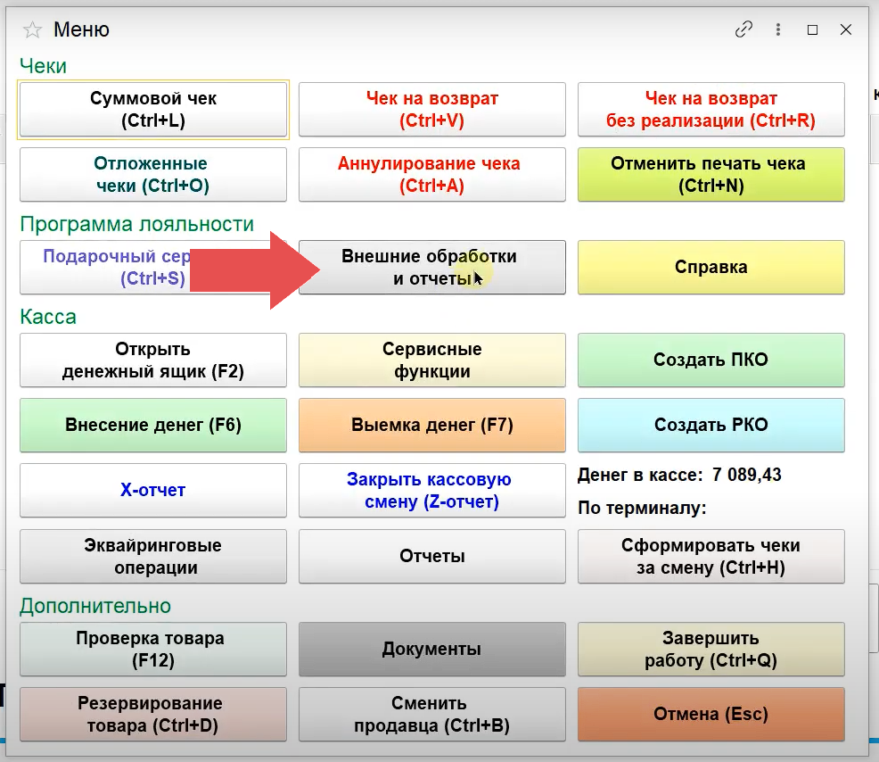Open Сервисные функции
The image size is (879, 762).
pos(431,360)
